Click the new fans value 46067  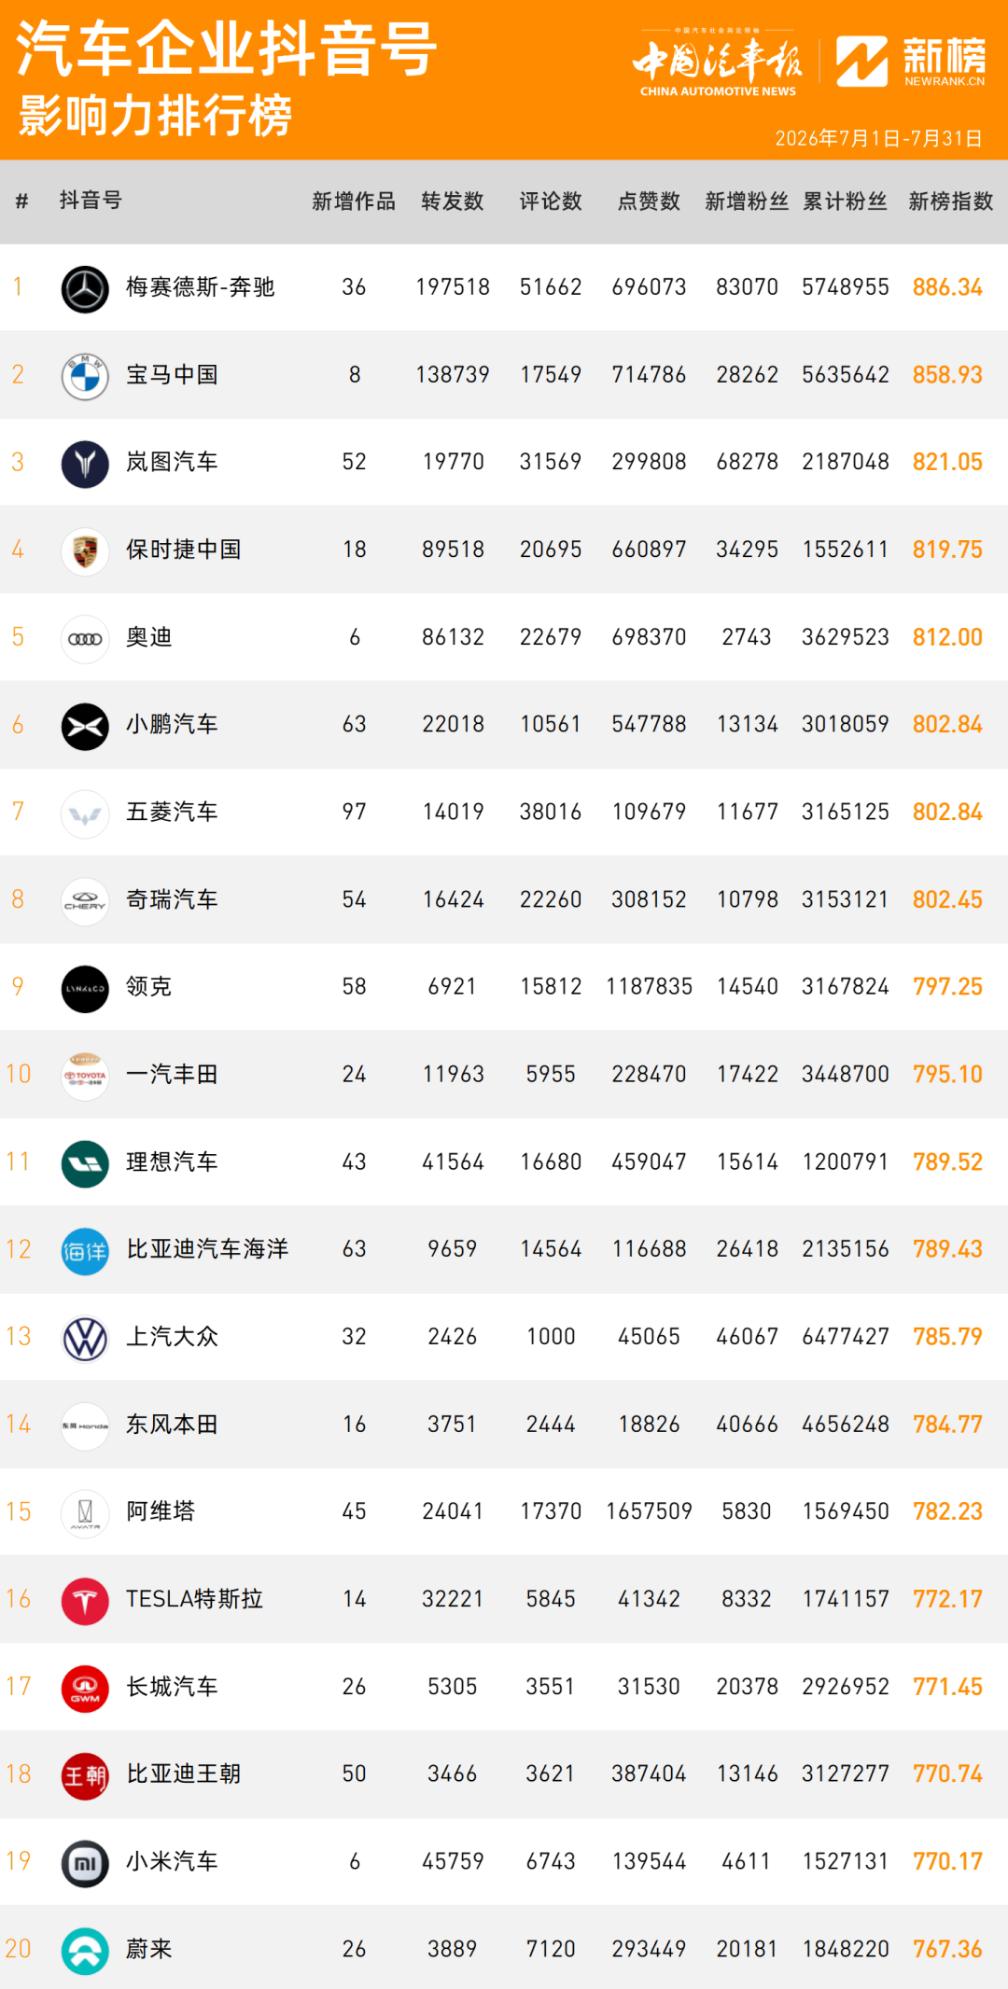[x=747, y=1337]
